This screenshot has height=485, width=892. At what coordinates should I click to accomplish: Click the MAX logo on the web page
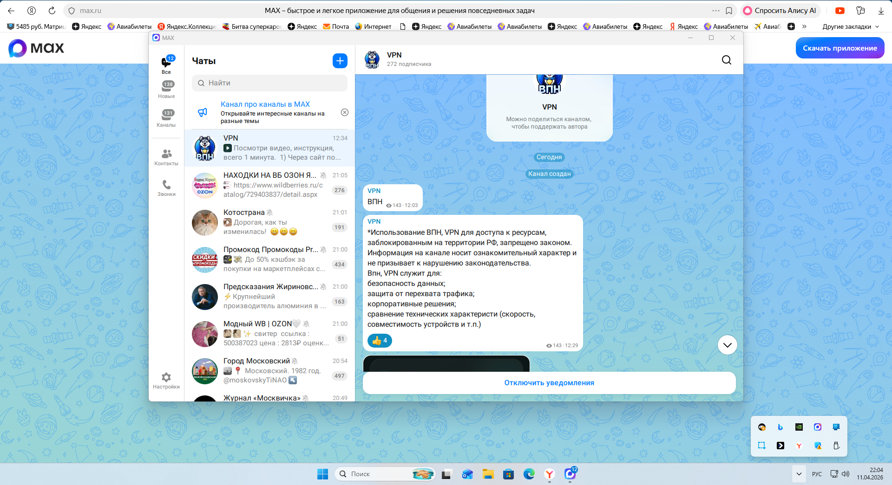[x=36, y=48]
